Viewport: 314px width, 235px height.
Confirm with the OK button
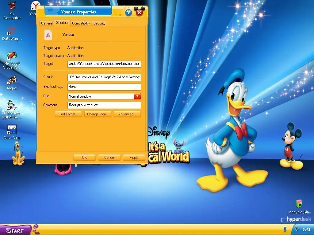point(85,158)
